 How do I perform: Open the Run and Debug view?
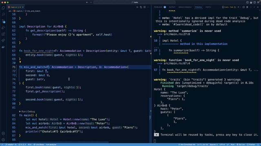tap(3, 28)
